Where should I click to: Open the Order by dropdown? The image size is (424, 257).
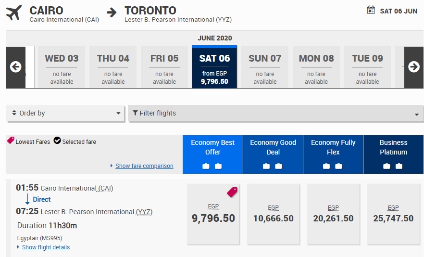tap(66, 114)
